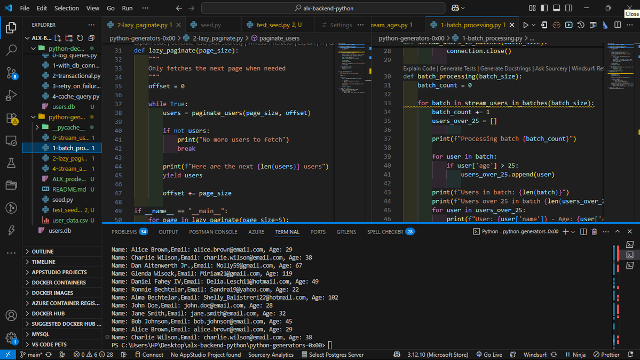The width and height of the screenshot is (640, 360).
Task: Kill terminal with trash icon
Action: coord(594,232)
